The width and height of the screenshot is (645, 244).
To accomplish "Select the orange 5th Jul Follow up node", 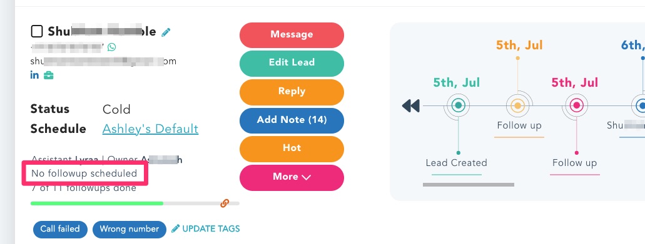I will [x=517, y=105].
